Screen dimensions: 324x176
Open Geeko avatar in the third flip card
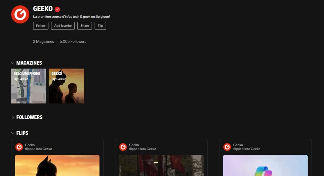pyautogui.click(x=227, y=147)
